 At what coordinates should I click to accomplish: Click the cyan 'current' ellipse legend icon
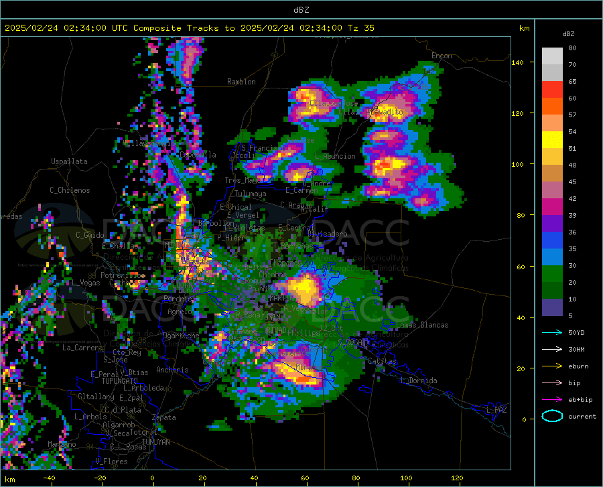[552, 416]
